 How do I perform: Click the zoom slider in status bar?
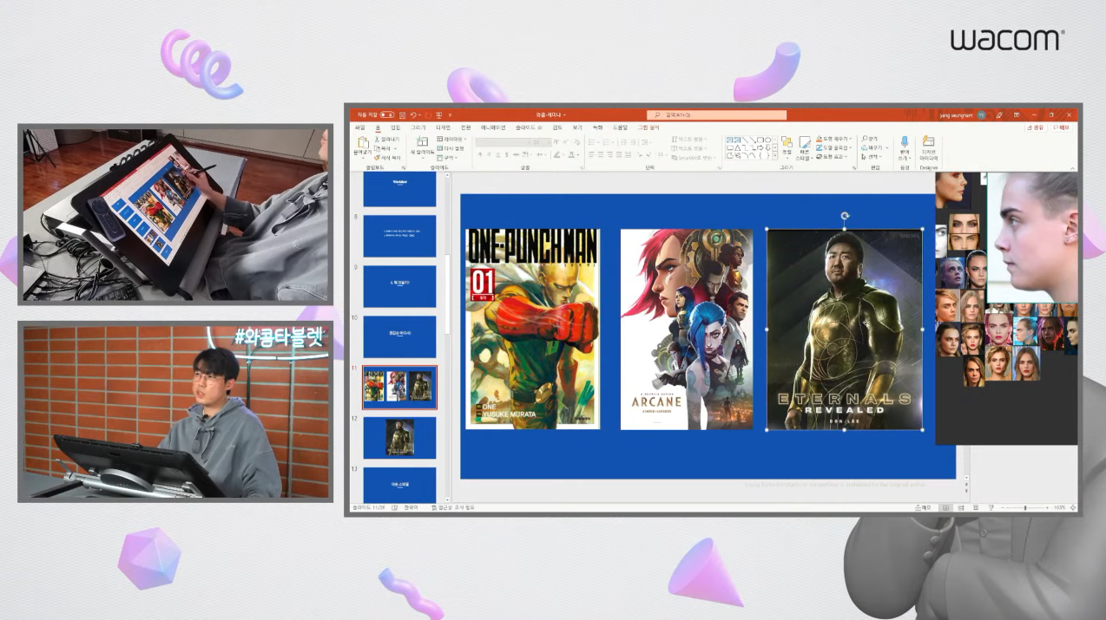click(x=1026, y=506)
